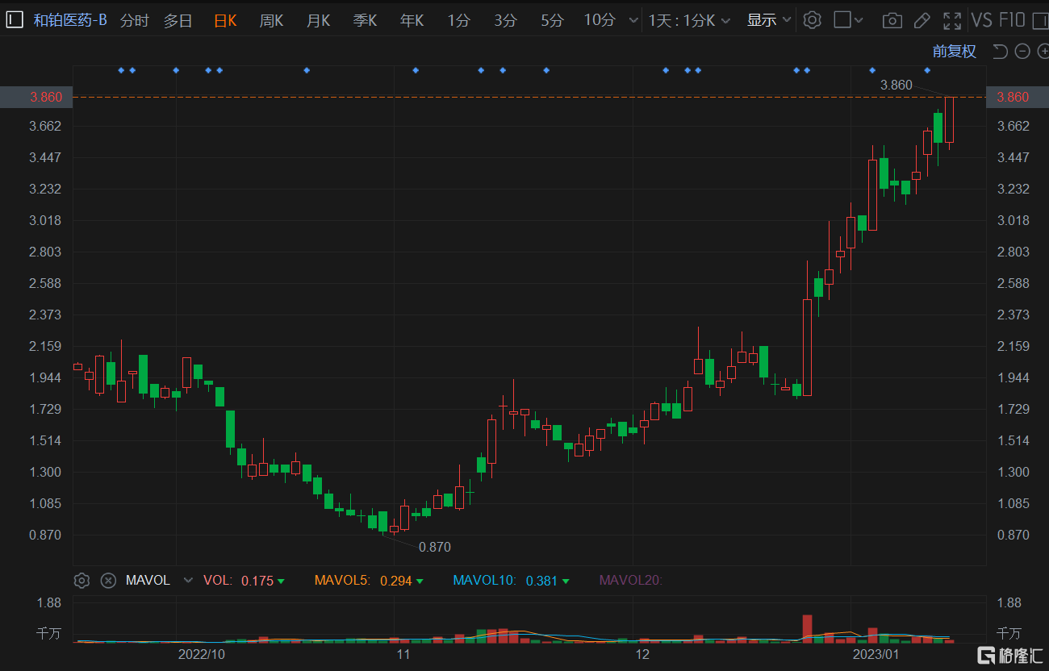
Task: Open chart settings gear in top toolbar
Action: (812, 20)
